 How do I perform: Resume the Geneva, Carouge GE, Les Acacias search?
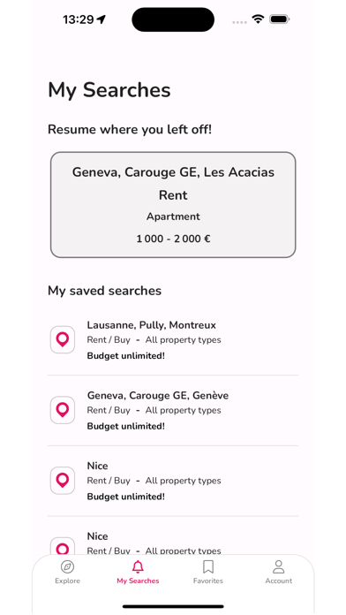(x=173, y=205)
